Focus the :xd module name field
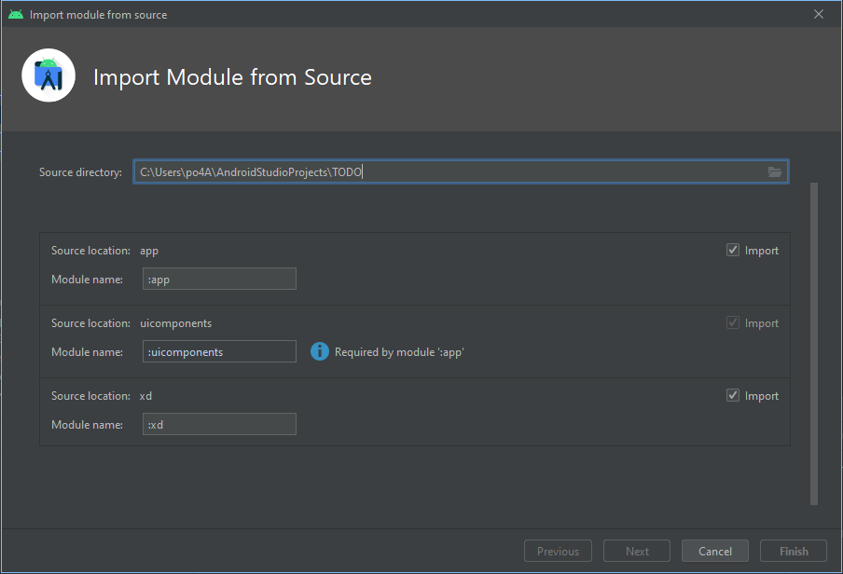The height and width of the screenshot is (574, 843). (x=220, y=425)
